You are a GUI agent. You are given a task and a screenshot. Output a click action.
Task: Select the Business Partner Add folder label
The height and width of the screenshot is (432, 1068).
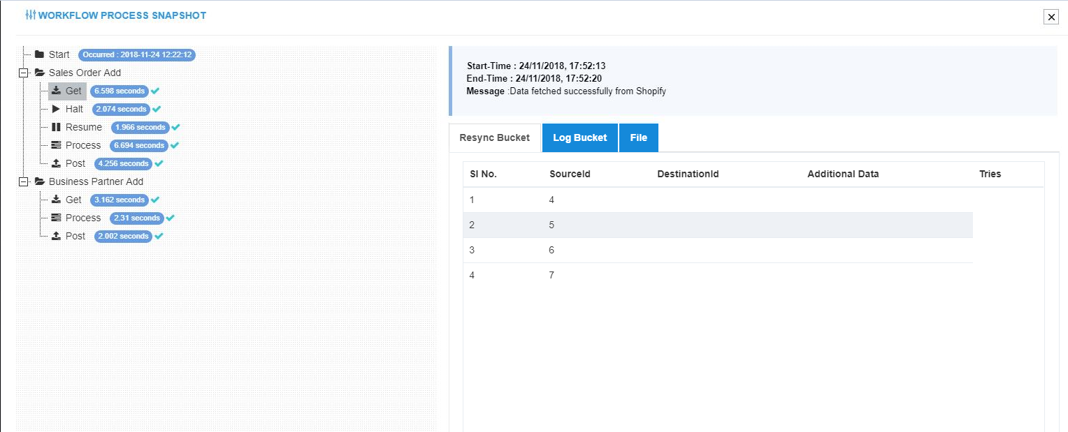[x=96, y=182]
